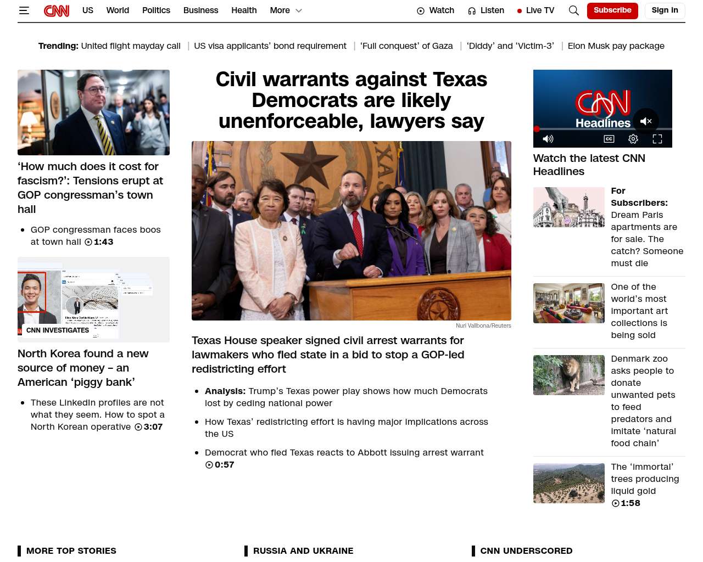Screen dimensions: 703x562
Task: Click the GOP congressman town hall photo
Action: click(93, 113)
